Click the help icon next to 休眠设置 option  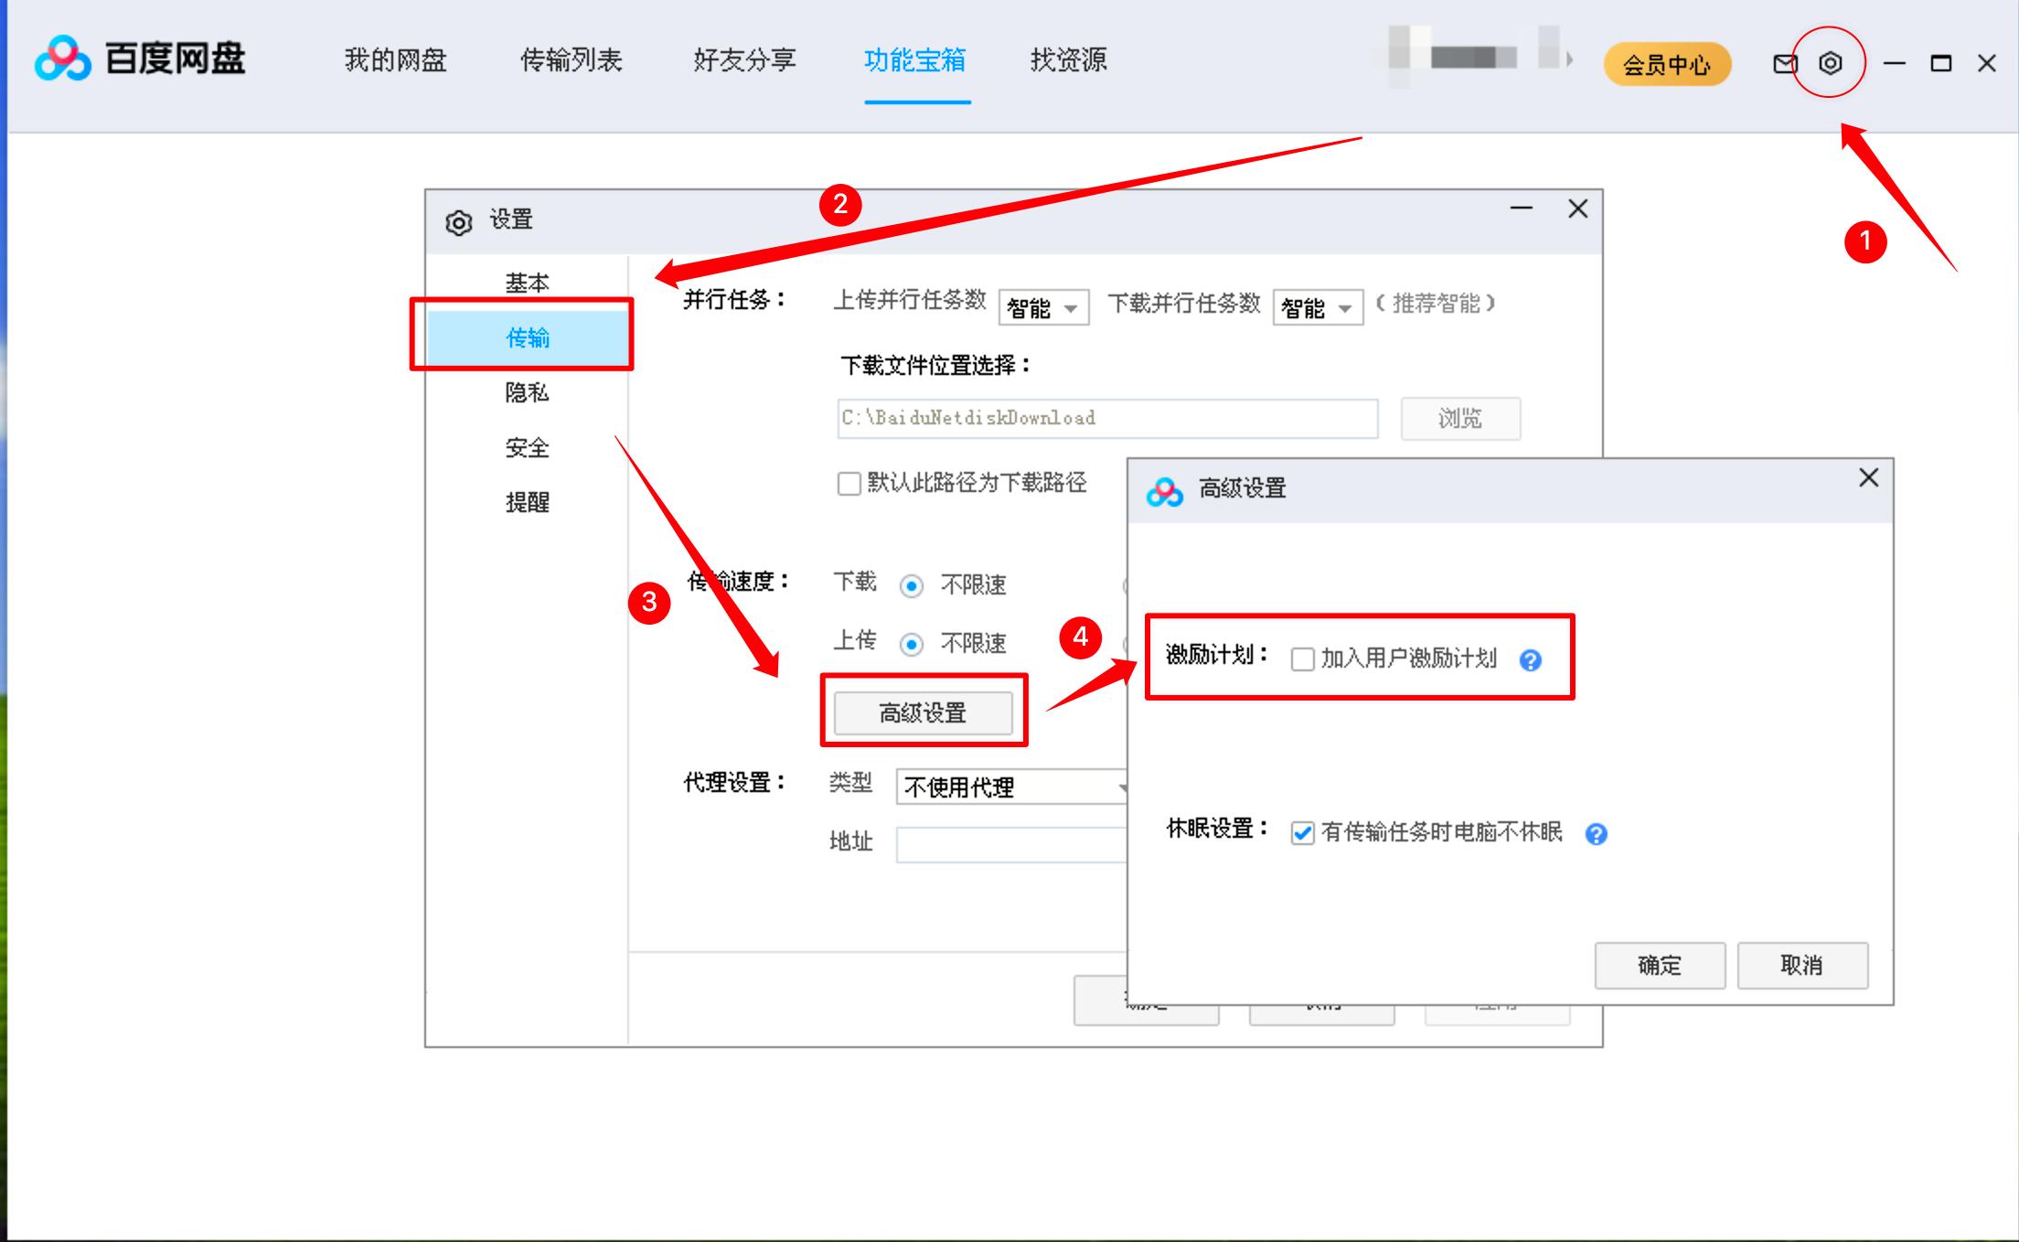tap(1596, 834)
